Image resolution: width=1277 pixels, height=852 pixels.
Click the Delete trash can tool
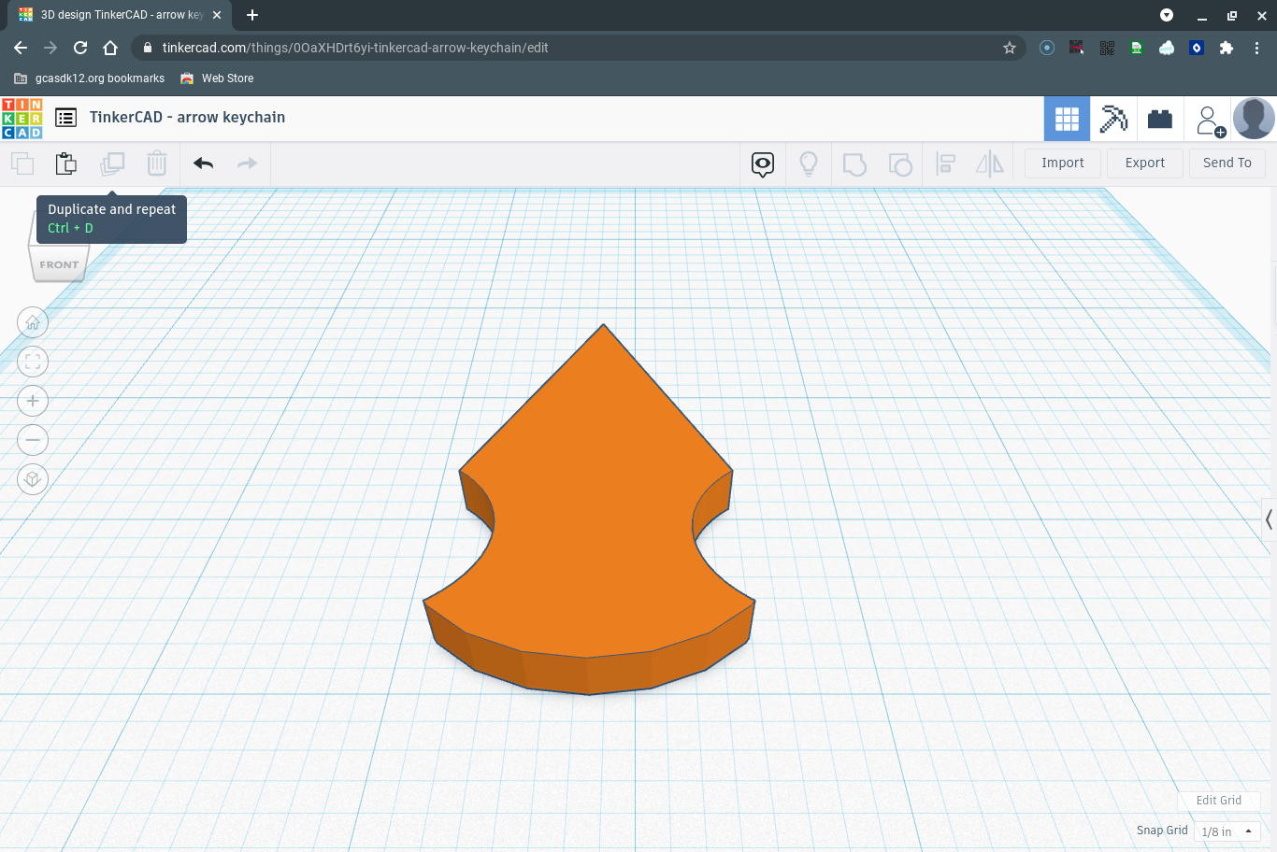(x=157, y=163)
